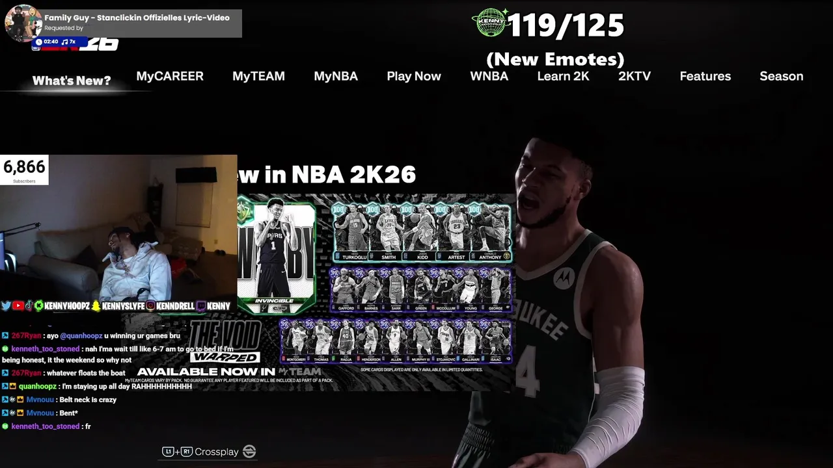
Task: Switch to the MyCAREER menu tab
Action: (x=170, y=76)
